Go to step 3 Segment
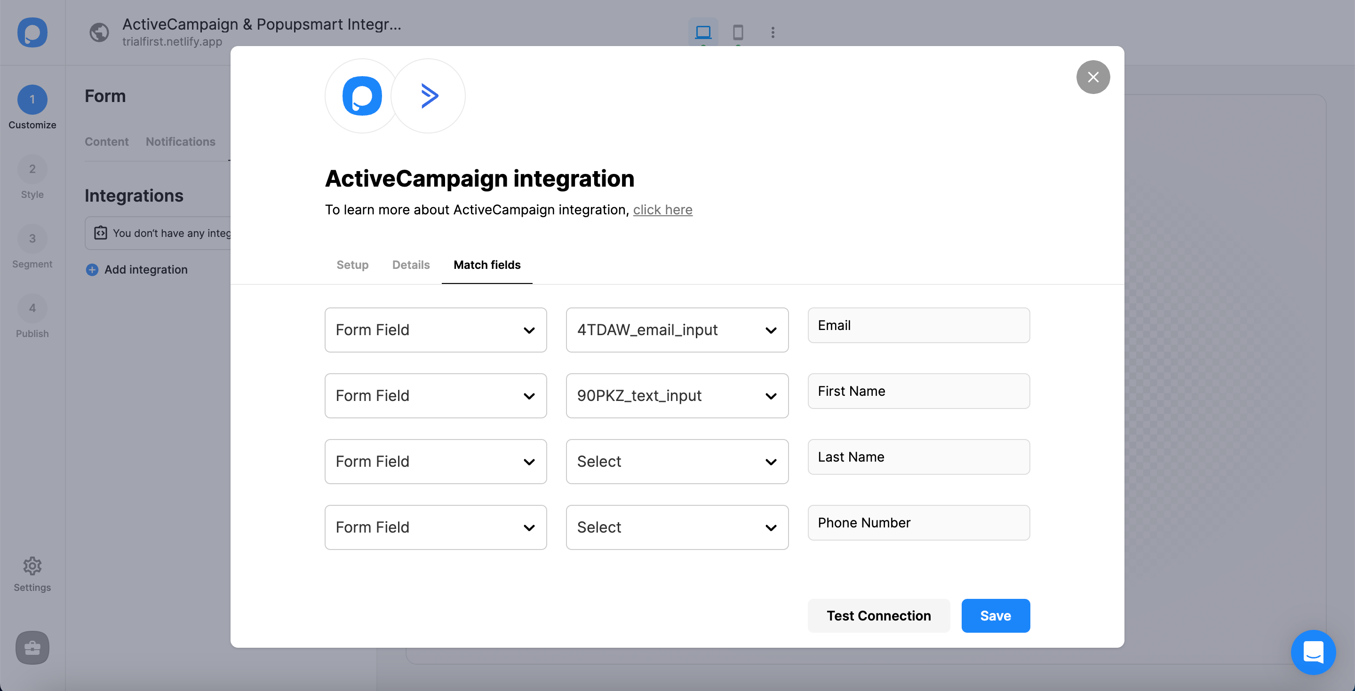Image resolution: width=1355 pixels, height=691 pixels. 32,247
